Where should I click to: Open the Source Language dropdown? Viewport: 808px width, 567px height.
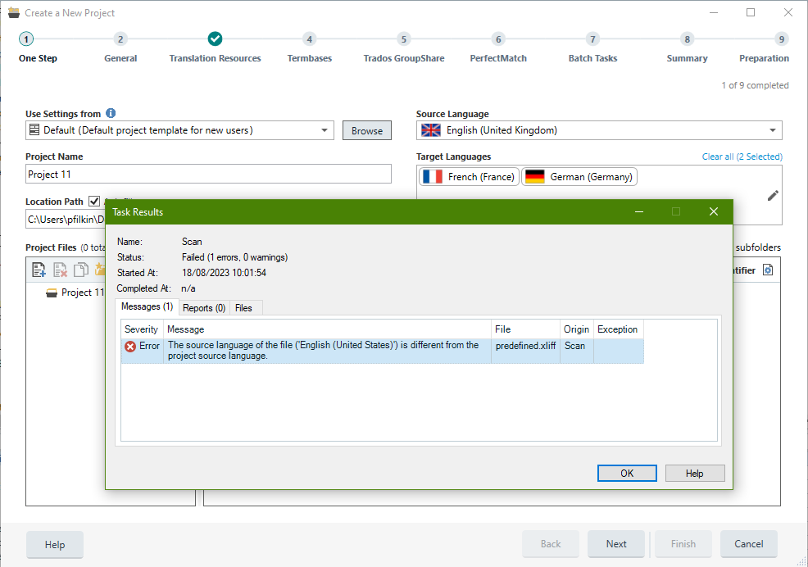coord(773,130)
